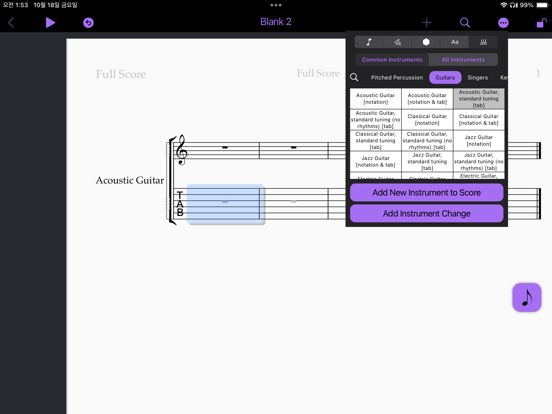This screenshot has width=552, height=414.
Task: Open the plus add menu
Action: pyautogui.click(x=427, y=22)
